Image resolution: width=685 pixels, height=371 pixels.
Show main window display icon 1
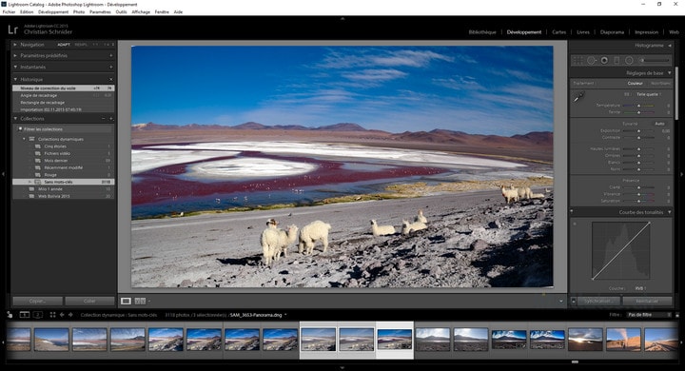pos(25,315)
